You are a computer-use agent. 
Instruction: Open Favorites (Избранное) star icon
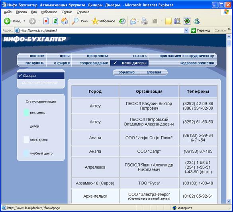point(95,21)
